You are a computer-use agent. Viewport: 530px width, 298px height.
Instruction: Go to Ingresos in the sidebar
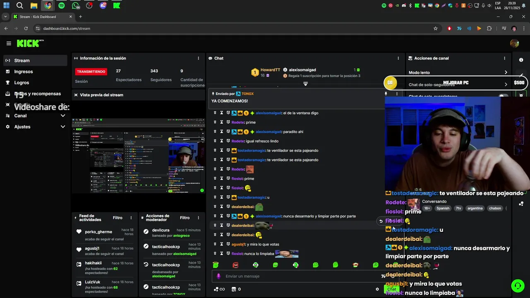tap(35, 72)
